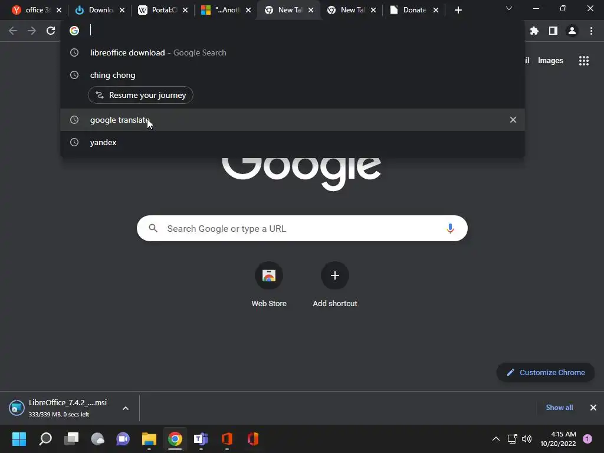Viewport: 604px width, 453px height.
Task: Open the Google apps grid
Action: [x=583, y=61]
